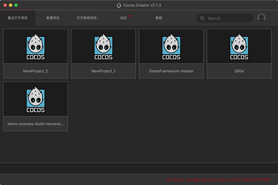This screenshot has width=278, height=185.
Task: Maximize the window with the green button
Action: (16, 5)
